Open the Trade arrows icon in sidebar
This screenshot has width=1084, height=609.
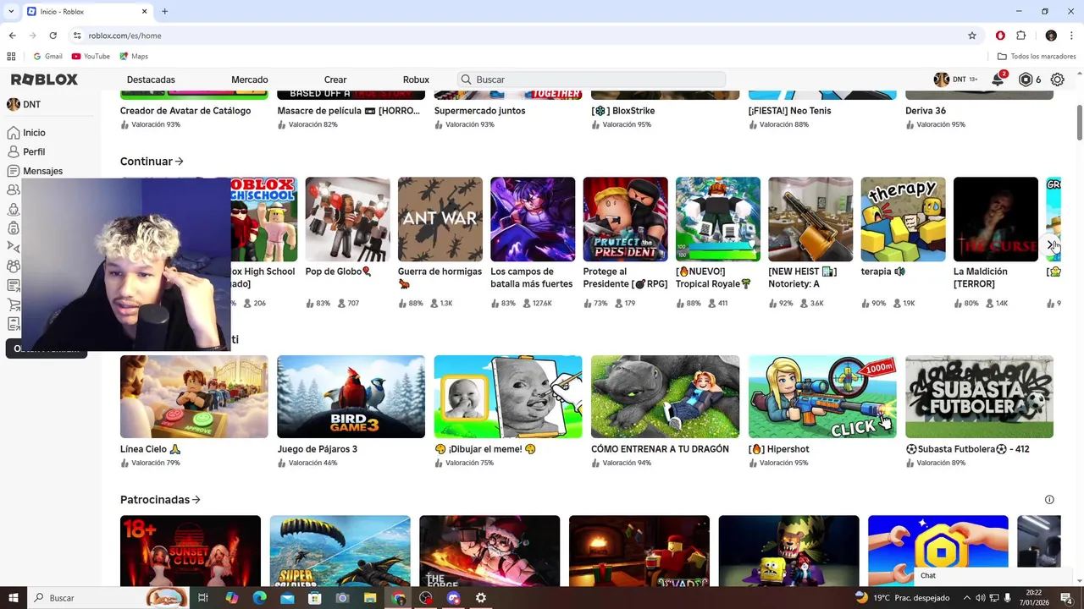[x=13, y=247]
